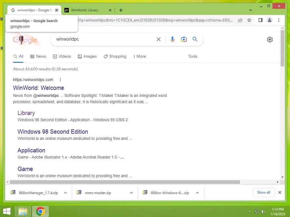Switch to the Images tab
Image resolution: width=290 pixels, height=217 pixels.
(x=87, y=57)
